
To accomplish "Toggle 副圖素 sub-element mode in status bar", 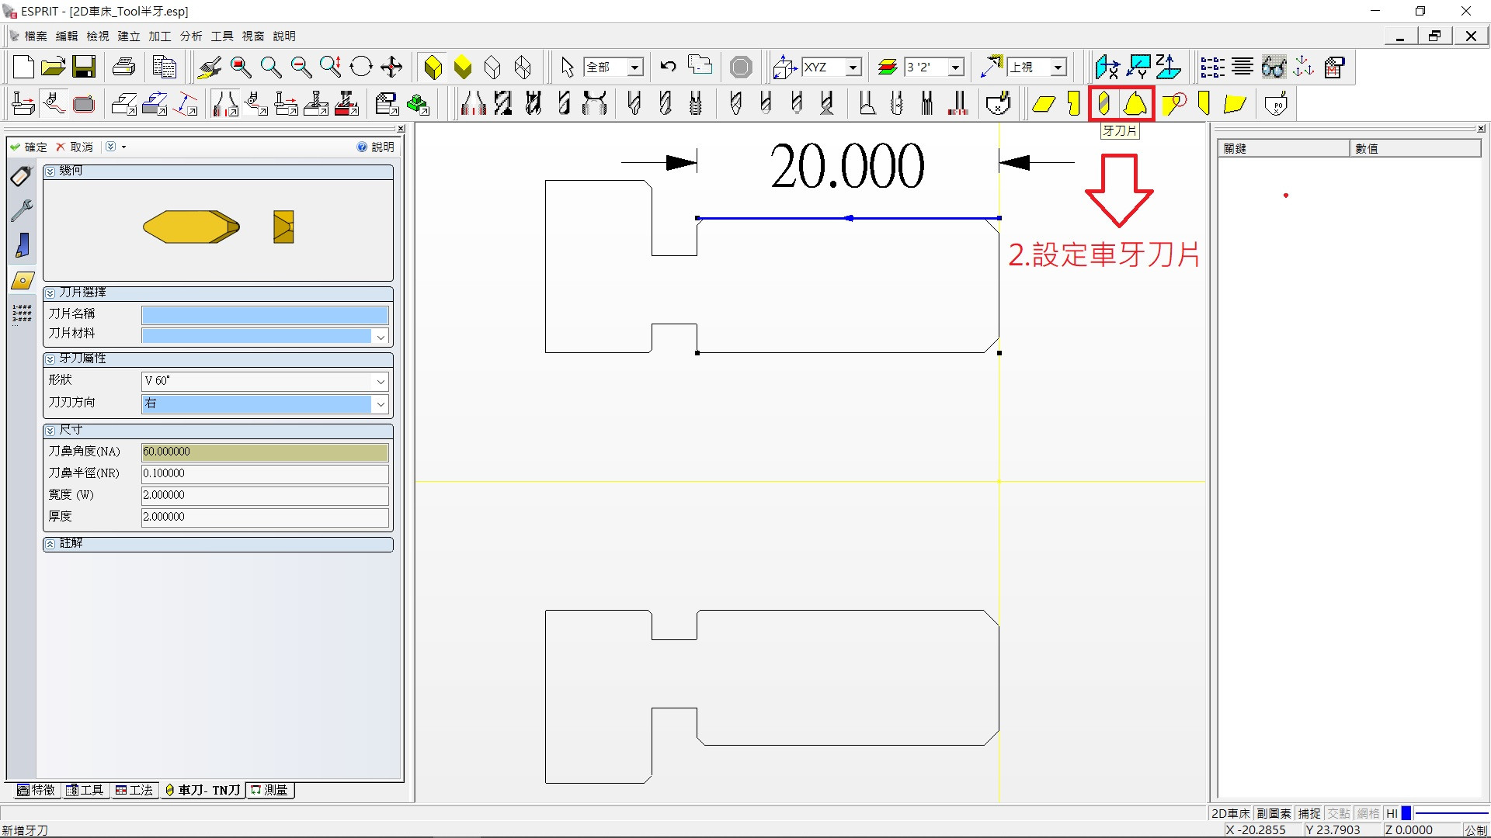I will (1274, 813).
